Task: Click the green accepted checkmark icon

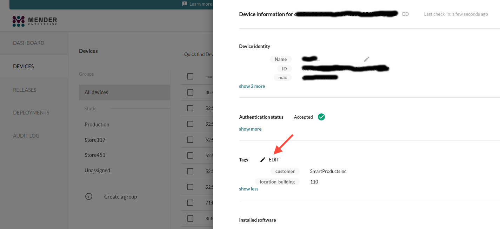Action: point(321,117)
